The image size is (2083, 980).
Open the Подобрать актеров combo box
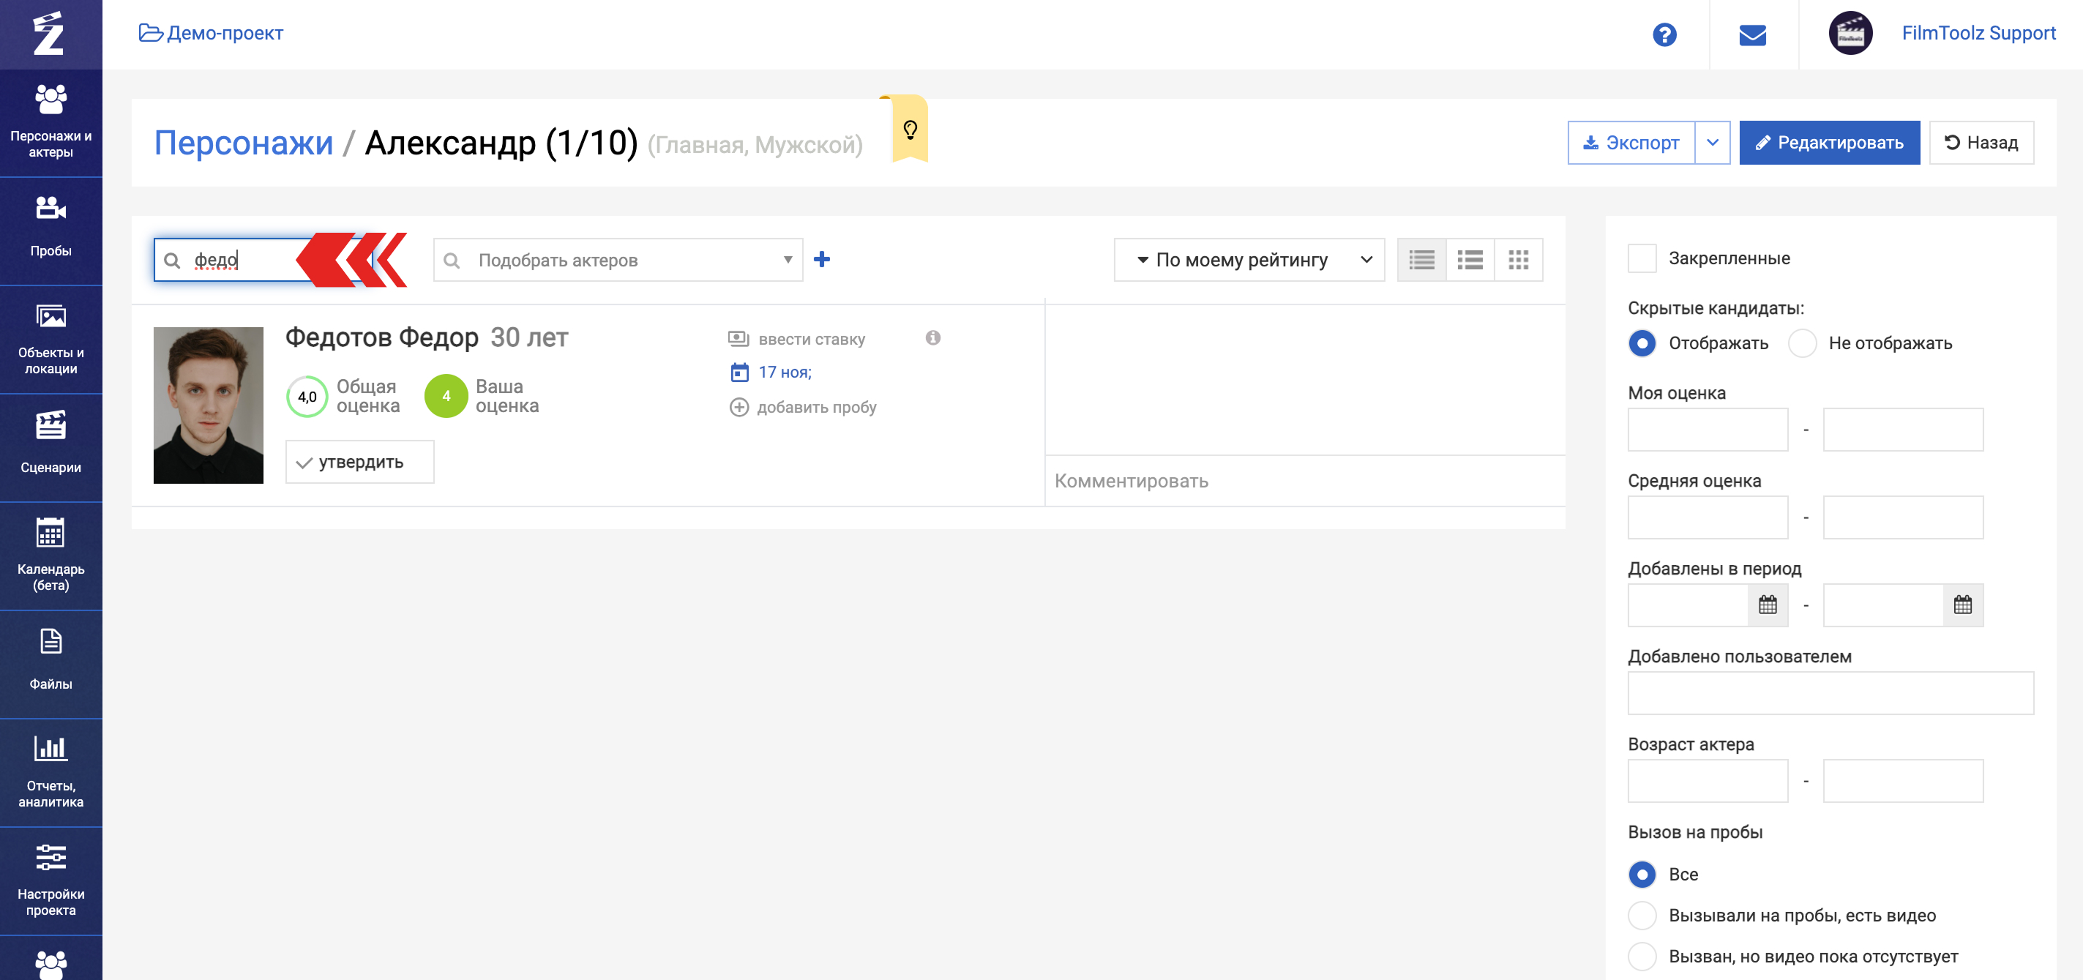click(x=618, y=260)
